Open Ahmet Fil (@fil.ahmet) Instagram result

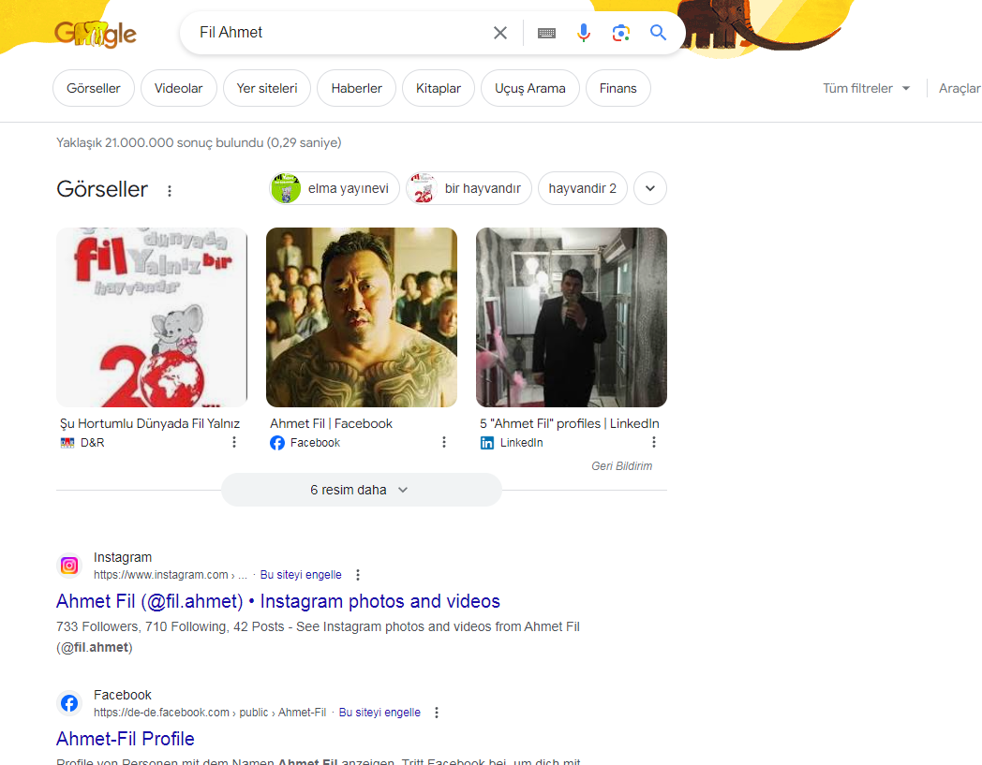coord(278,601)
